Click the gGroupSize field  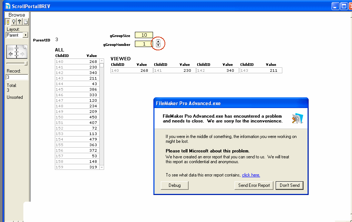tap(144, 35)
